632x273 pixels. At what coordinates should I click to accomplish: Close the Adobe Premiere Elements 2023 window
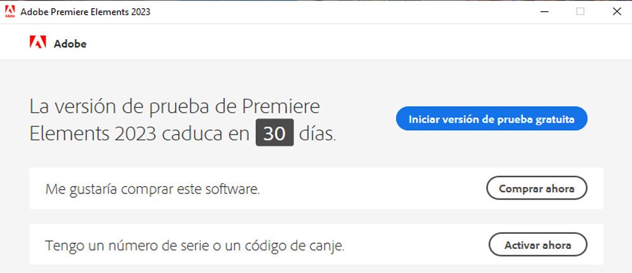pyautogui.click(x=616, y=11)
